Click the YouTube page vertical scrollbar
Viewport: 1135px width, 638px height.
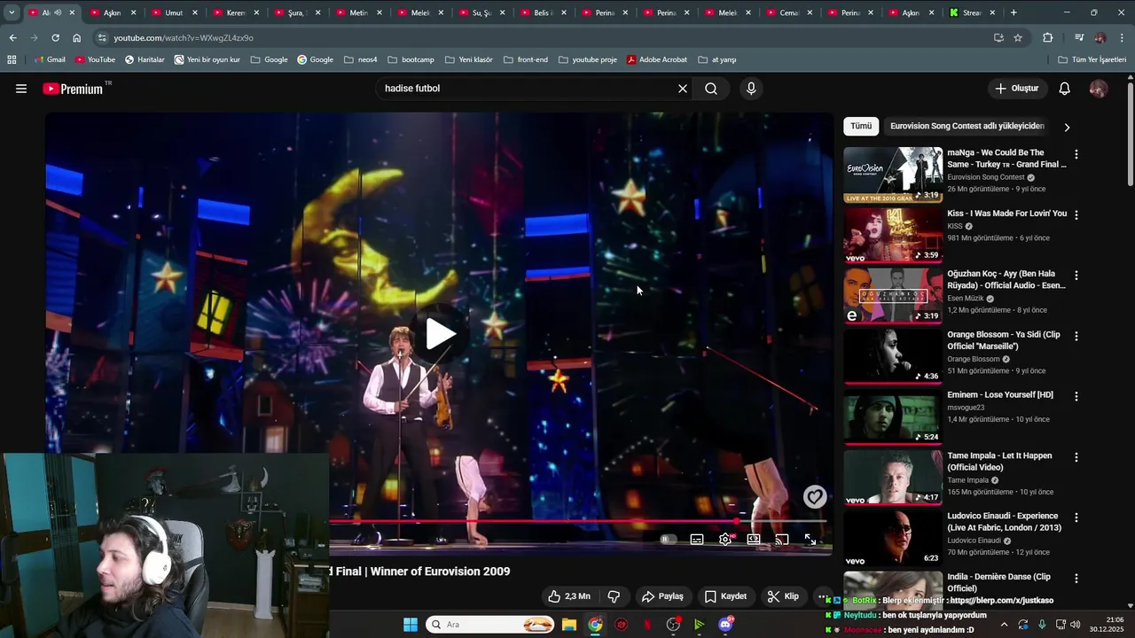(x=1131, y=133)
